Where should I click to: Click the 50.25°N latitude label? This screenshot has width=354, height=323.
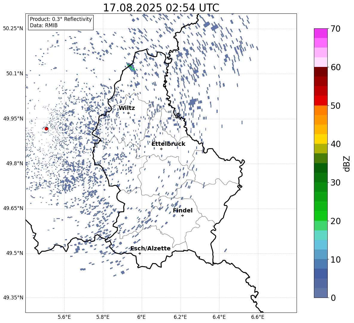click(x=13, y=29)
